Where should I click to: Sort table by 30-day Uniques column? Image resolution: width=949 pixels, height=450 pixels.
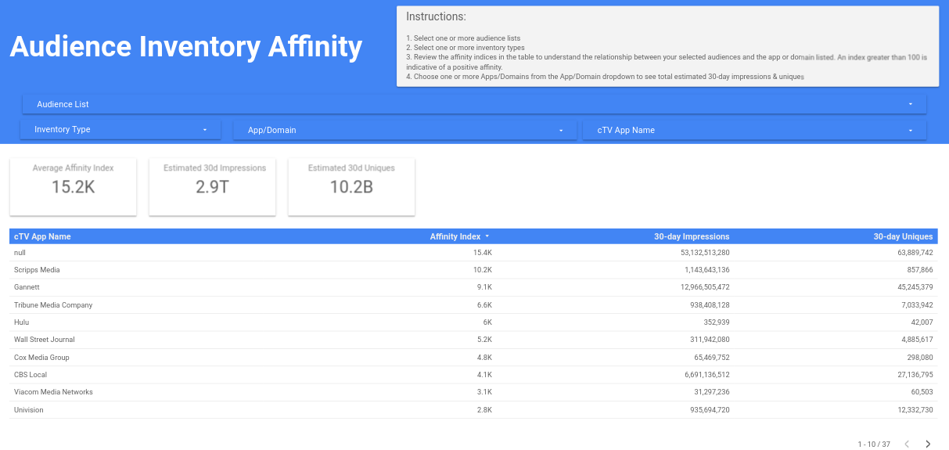[x=903, y=236]
